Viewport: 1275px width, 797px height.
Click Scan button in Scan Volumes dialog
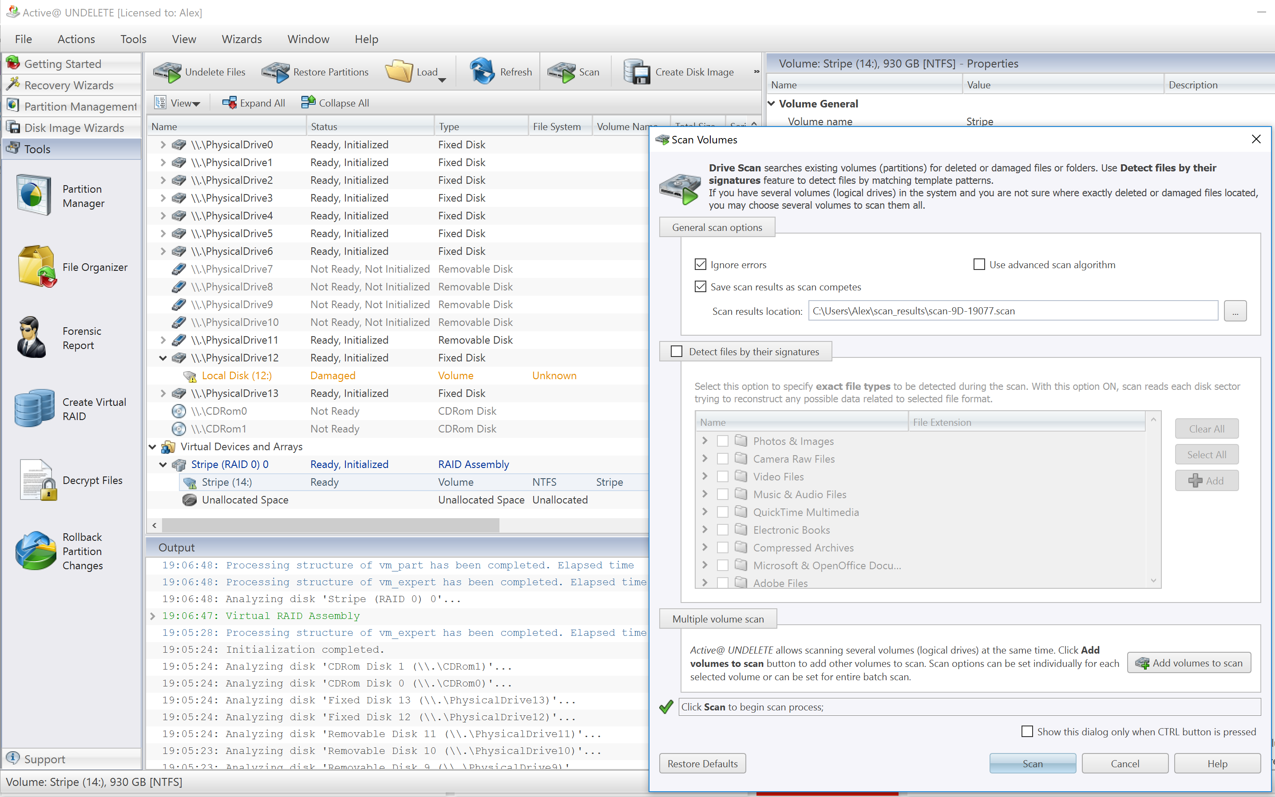pyautogui.click(x=1032, y=763)
